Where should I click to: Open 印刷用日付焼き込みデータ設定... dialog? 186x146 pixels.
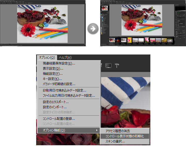64,90
